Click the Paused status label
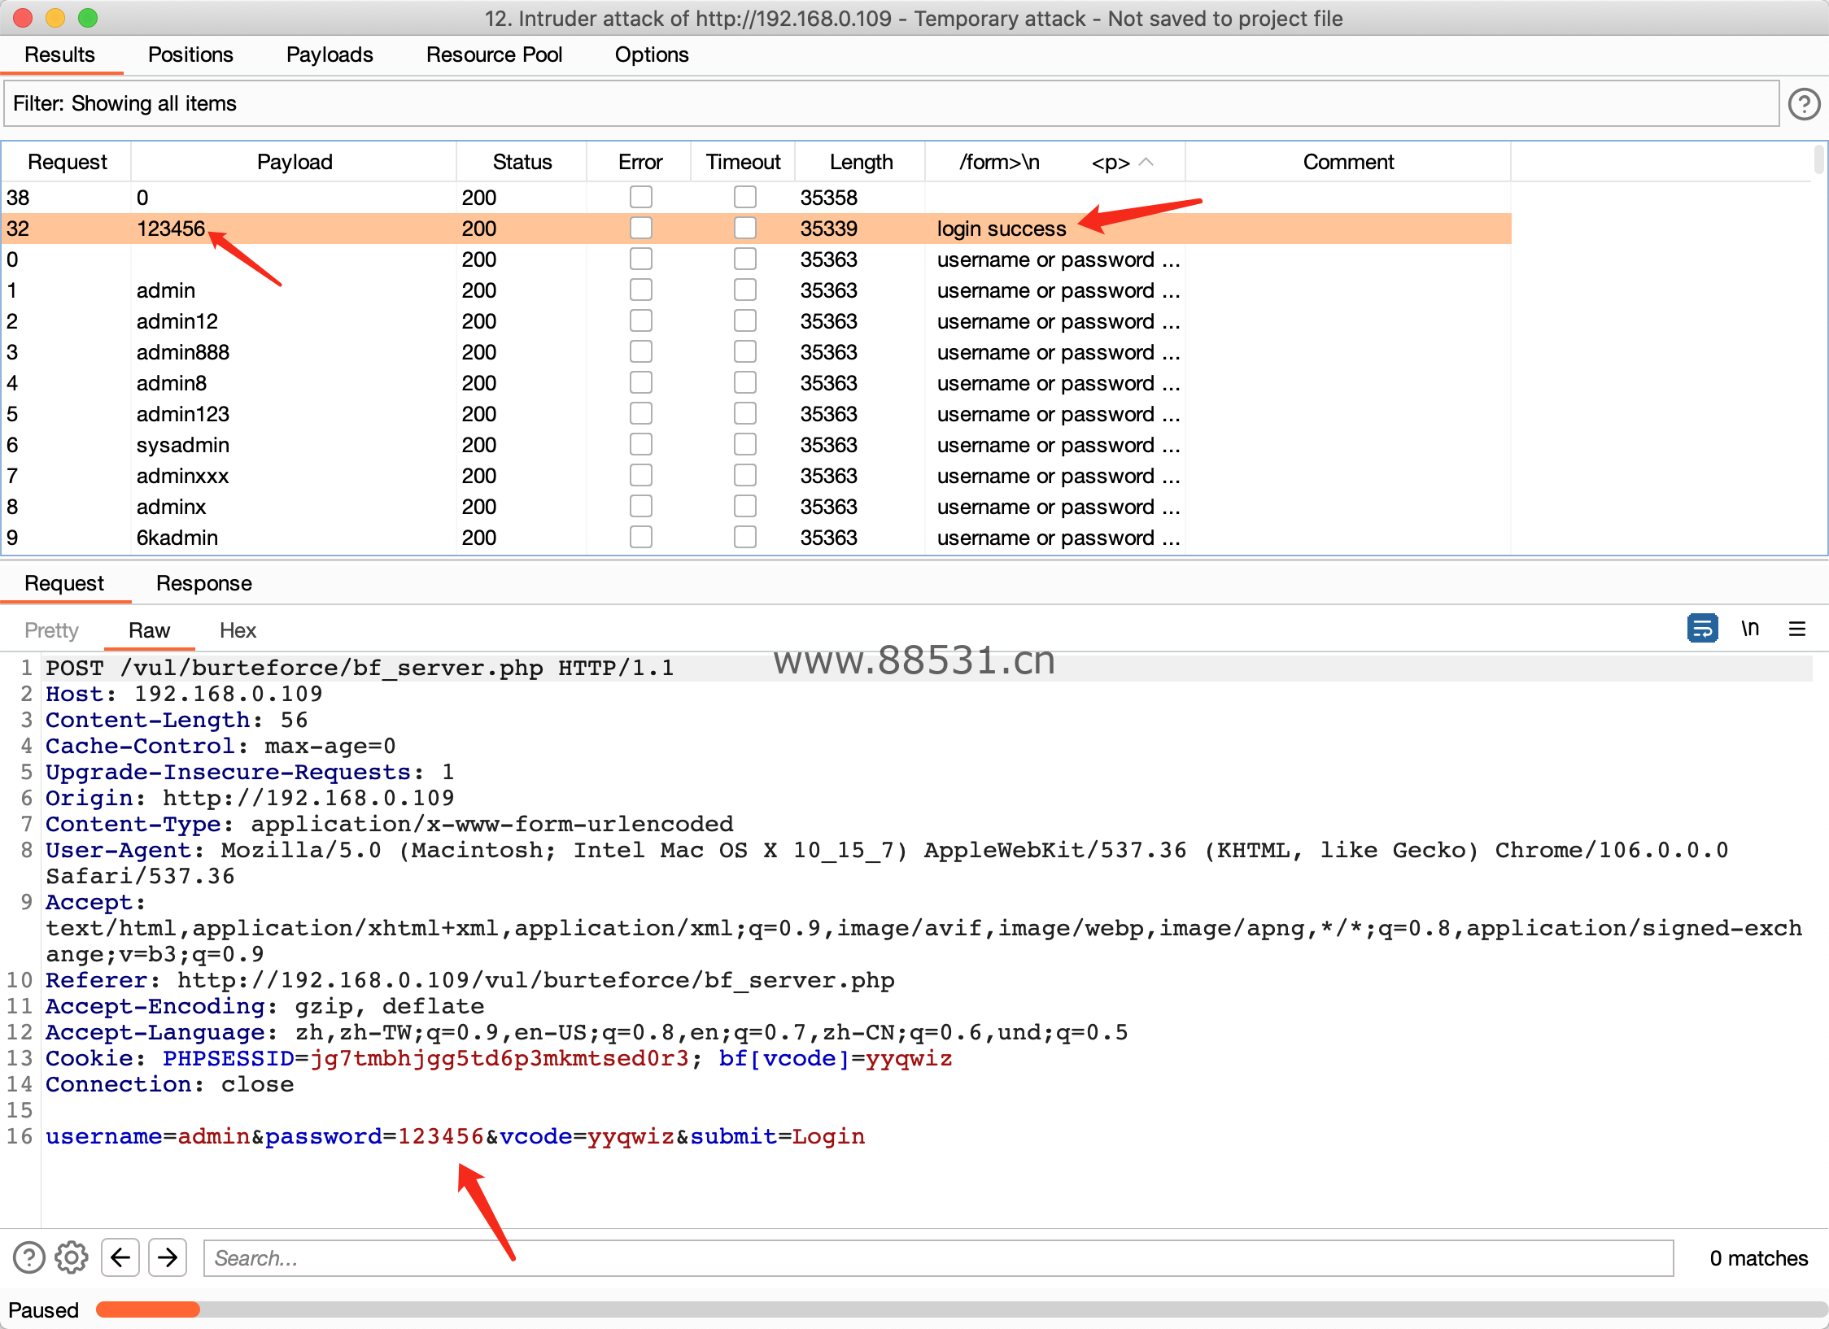This screenshot has width=1829, height=1329. tap(43, 1309)
